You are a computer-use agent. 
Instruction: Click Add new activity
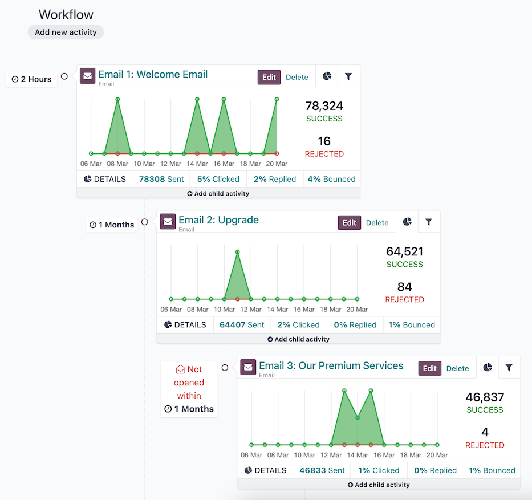[65, 32]
